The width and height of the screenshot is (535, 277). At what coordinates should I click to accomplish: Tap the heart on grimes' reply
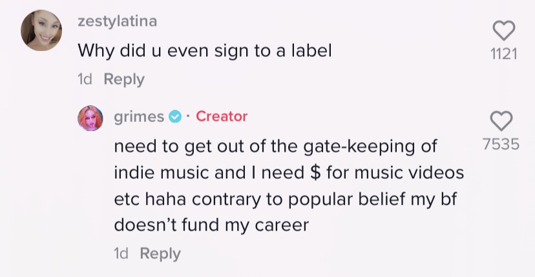click(501, 121)
